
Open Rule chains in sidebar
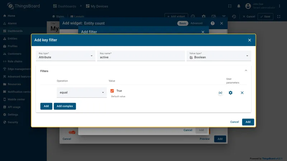tap(15, 62)
